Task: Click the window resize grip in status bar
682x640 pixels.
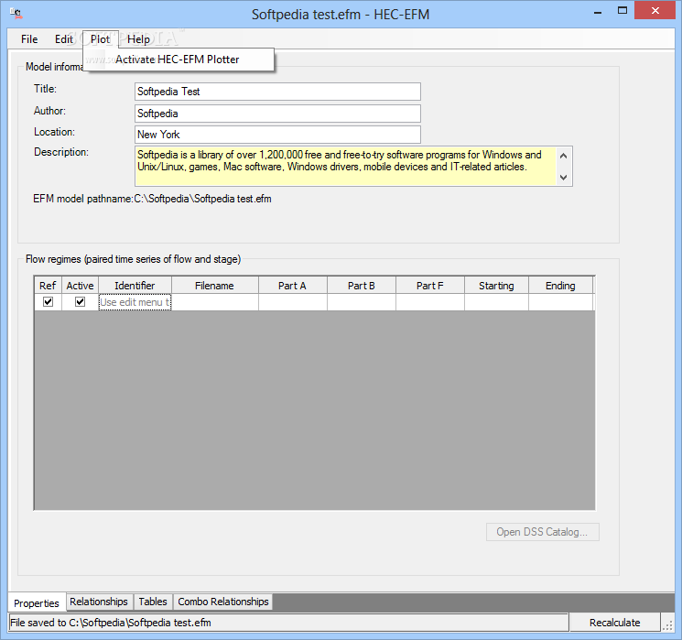Action: click(x=667, y=624)
